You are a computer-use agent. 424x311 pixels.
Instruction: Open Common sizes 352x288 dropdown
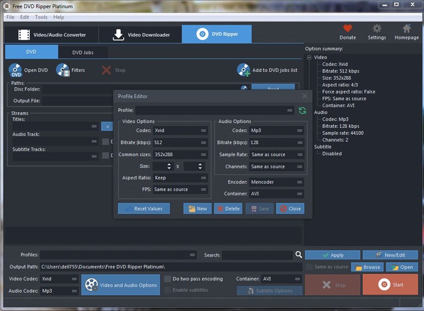(180, 155)
